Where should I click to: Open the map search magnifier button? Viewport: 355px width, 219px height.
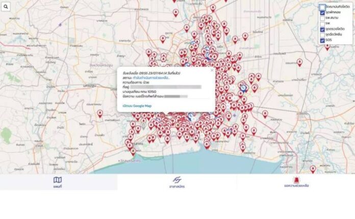point(6,7)
